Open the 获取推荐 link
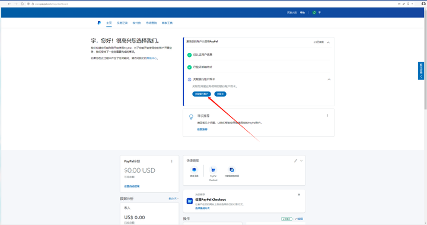 [202, 129]
